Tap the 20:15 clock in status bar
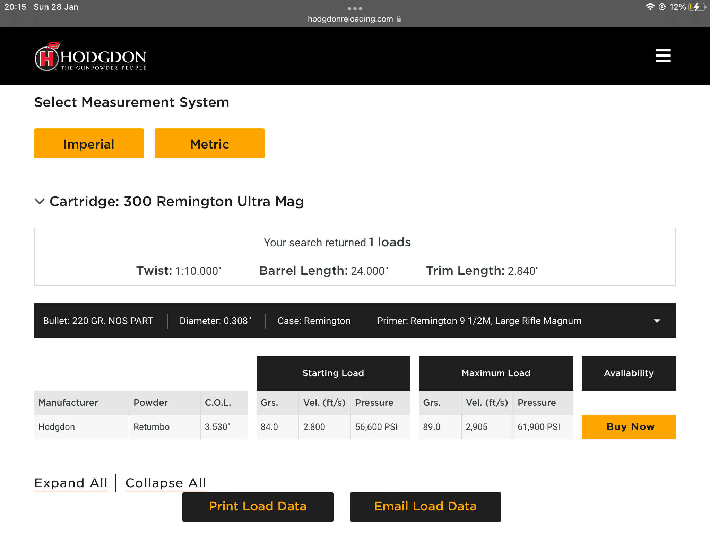The image size is (710, 533). 15,7
